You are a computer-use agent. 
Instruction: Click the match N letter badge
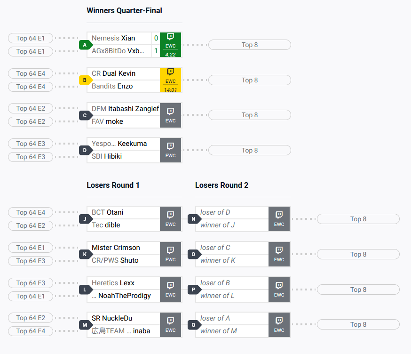click(195, 219)
